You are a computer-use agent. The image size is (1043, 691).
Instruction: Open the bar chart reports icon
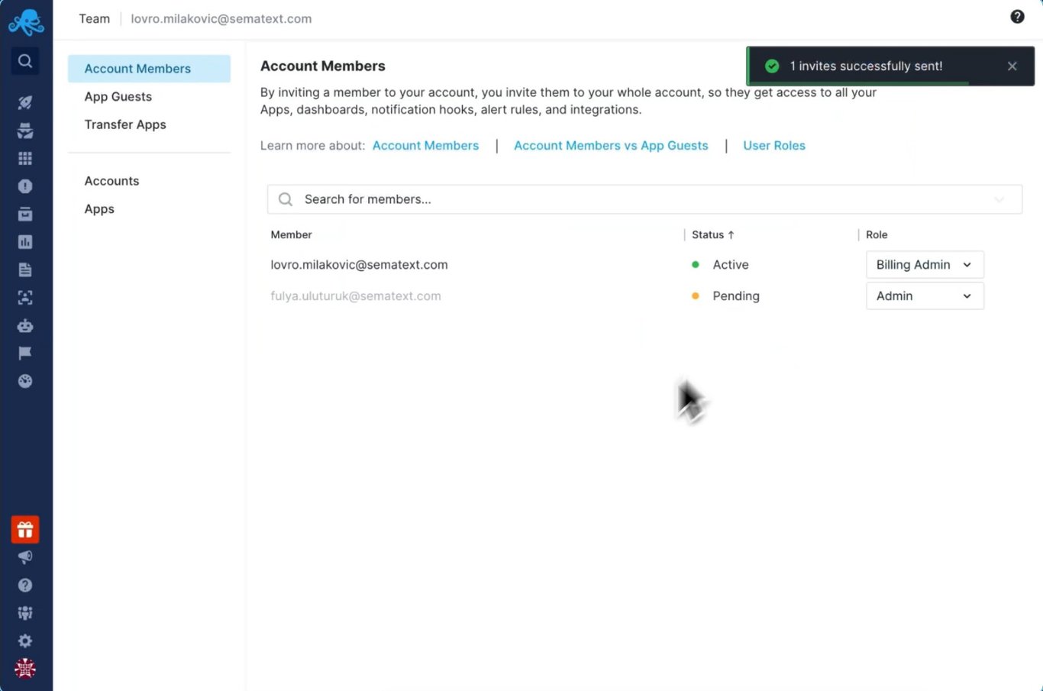click(25, 242)
